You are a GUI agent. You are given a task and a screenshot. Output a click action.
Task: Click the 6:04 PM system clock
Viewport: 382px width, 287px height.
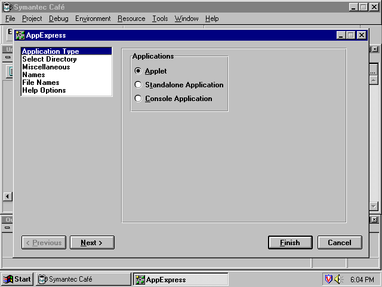click(362, 279)
